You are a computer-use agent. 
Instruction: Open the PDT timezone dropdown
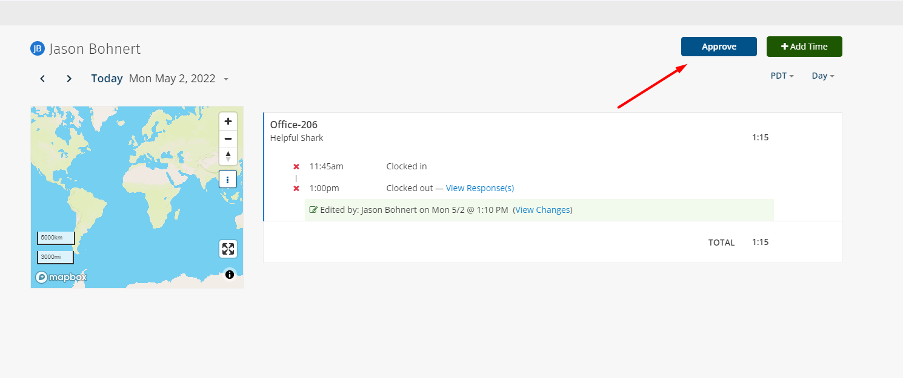pos(782,76)
